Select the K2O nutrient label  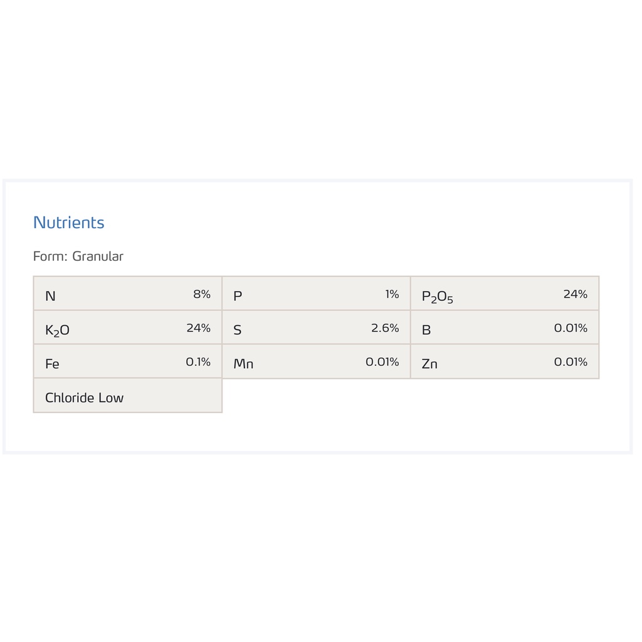(57, 330)
